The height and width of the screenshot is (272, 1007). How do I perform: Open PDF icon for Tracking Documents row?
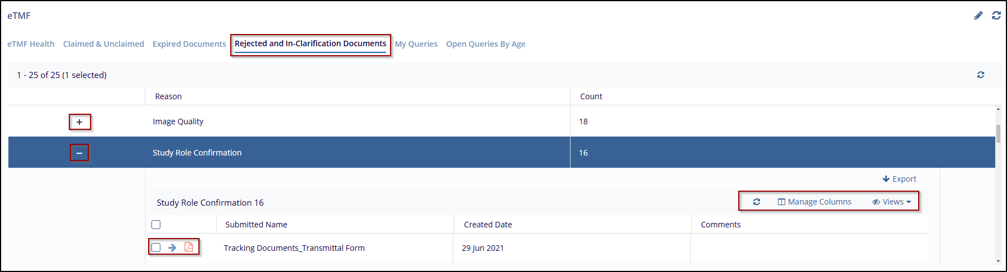click(x=189, y=247)
